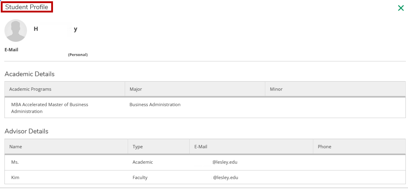Click the Advisor Details section heading
This screenshot has height=191, width=408.
(x=26, y=131)
